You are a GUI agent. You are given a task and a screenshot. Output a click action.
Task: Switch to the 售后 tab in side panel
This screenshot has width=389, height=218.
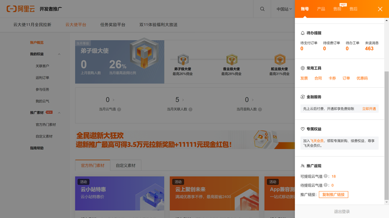tap(353, 9)
